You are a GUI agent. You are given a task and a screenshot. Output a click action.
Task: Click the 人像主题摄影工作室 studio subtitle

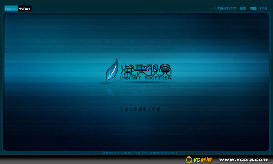tap(140, 109)
